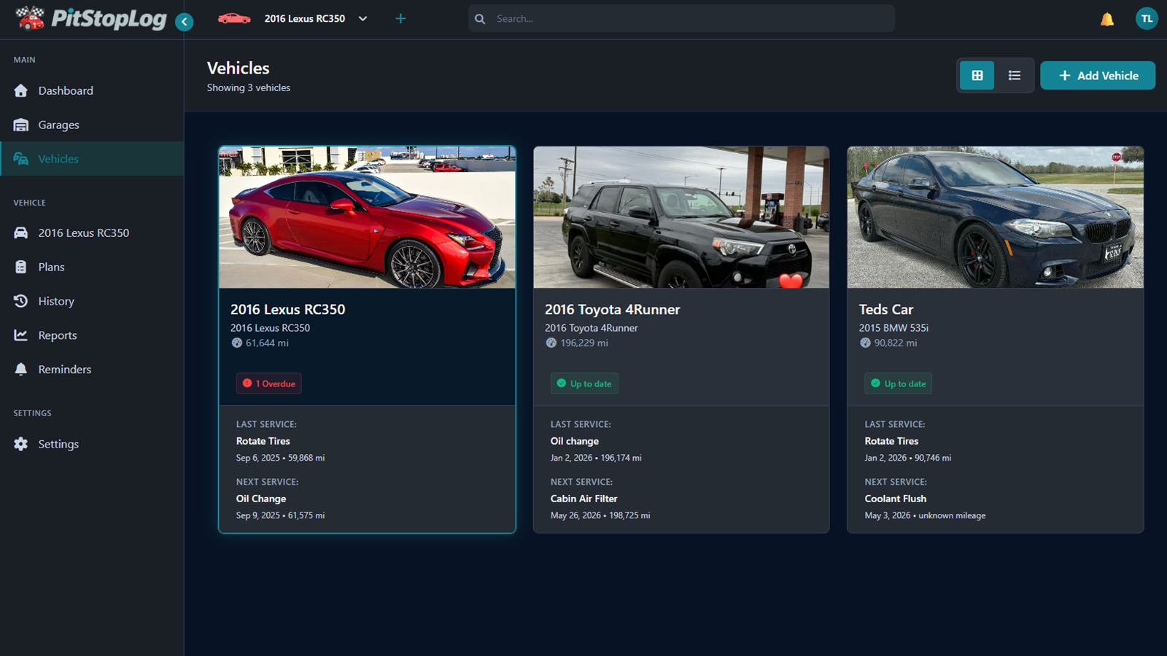Click the Up to date badge on Teds Car
1167x656 pixels.
point(898,383)
